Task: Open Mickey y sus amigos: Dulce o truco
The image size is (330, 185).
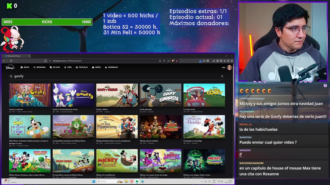Action: point(204,161)
